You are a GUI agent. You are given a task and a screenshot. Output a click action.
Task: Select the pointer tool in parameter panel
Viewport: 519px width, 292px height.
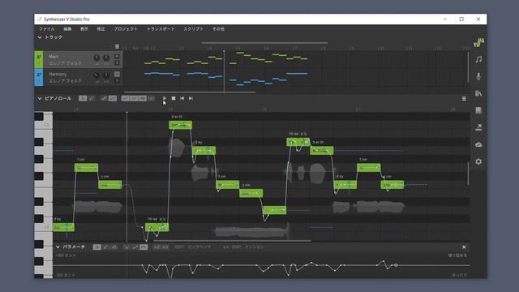click(97, 247)
